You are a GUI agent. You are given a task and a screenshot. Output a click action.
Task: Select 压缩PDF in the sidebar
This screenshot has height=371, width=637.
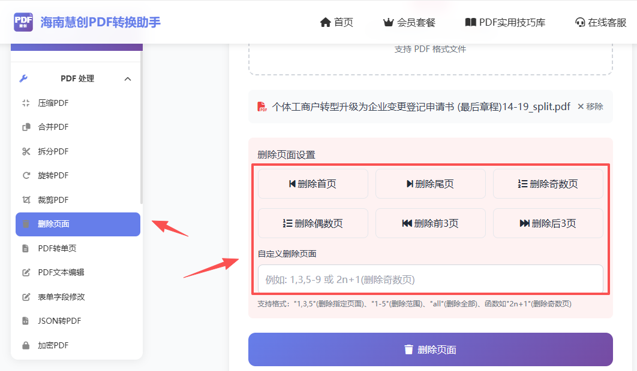(77, 103)
